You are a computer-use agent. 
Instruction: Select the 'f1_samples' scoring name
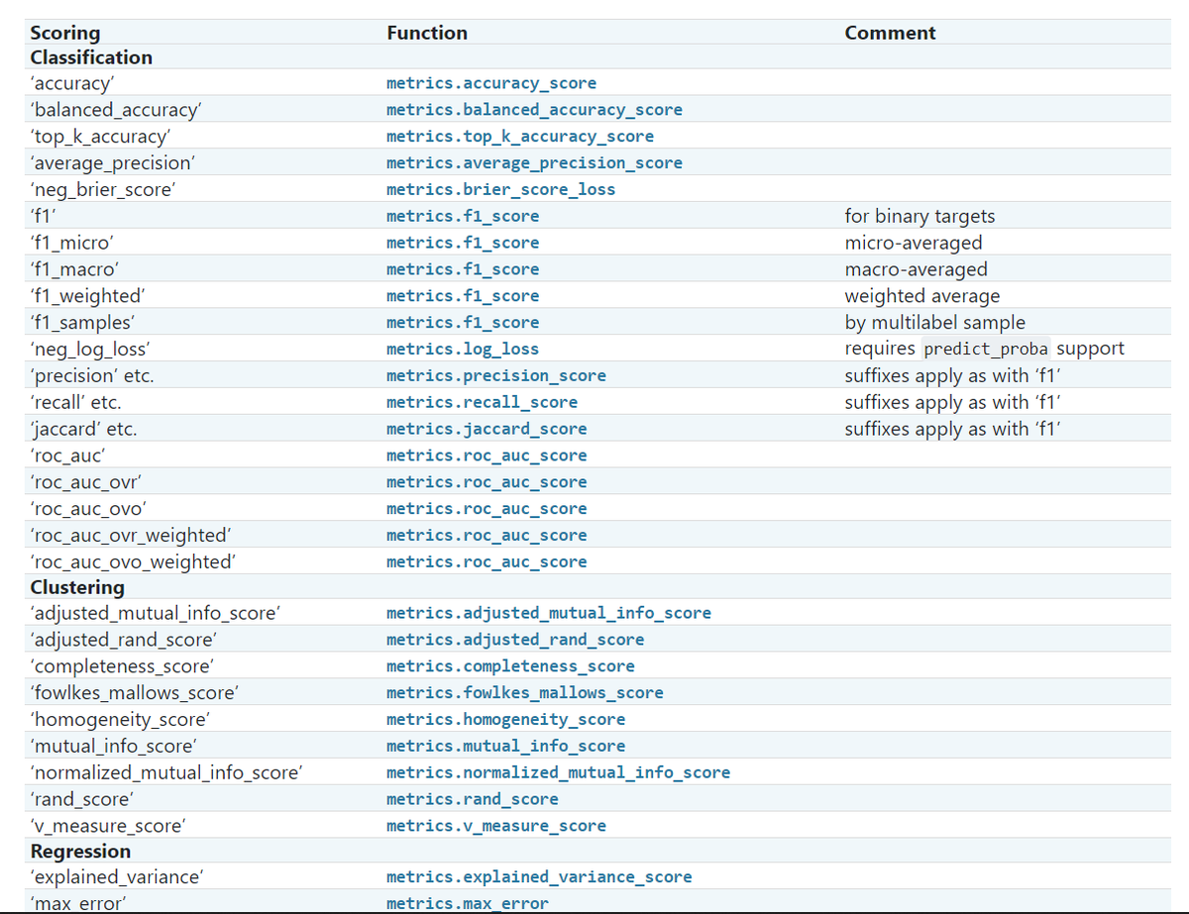pyautogui.click(x=83, y=323)
